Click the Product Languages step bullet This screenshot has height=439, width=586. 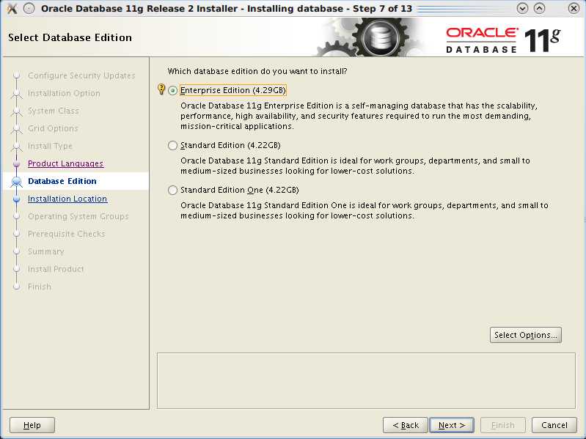[16, 163]
